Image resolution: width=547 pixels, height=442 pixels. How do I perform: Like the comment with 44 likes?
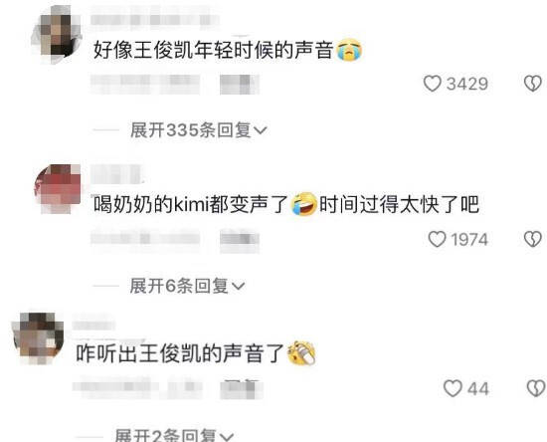pos(453,388)
